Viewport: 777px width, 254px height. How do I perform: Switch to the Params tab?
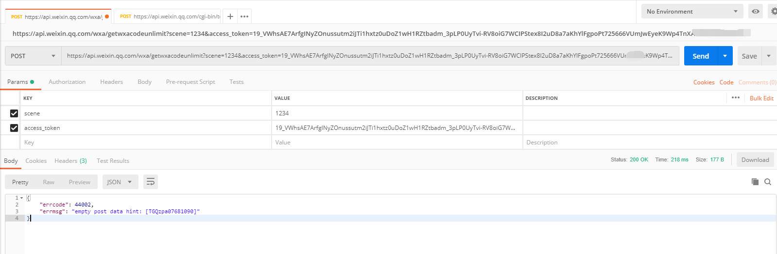[x=20, y=82]
